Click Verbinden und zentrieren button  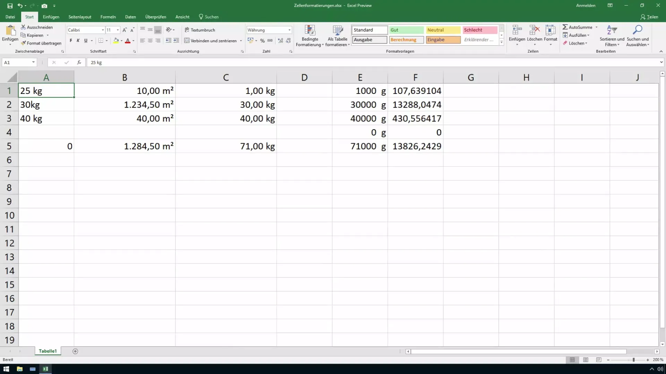pyautogui.click(x=210, y=41)
